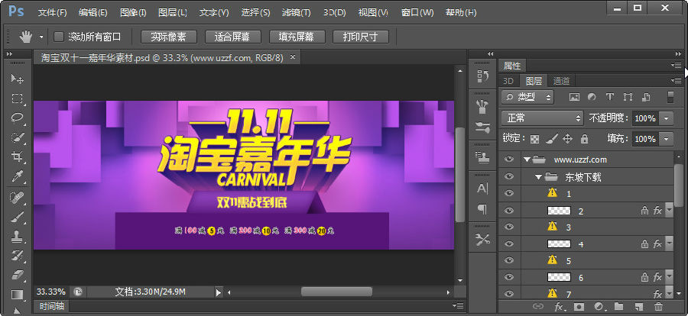Viewport: 688px width, 316px height.
Task: Toggle visibility of layer 3
Action: click(509, 227)
